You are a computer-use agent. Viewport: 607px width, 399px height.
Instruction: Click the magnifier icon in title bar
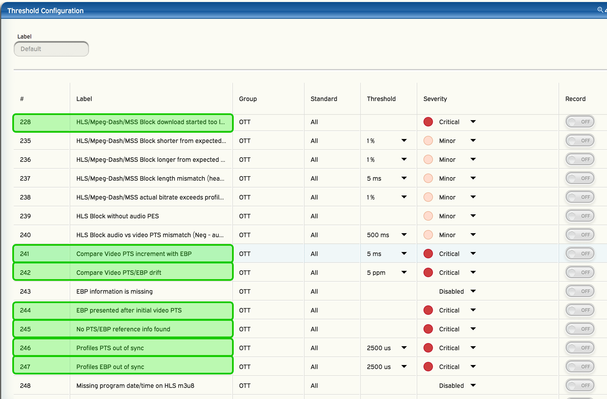(x=600, y=10)
